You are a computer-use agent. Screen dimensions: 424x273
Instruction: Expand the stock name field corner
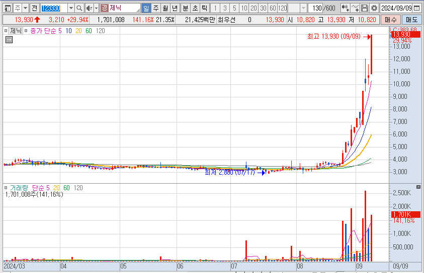click(138, 10)
